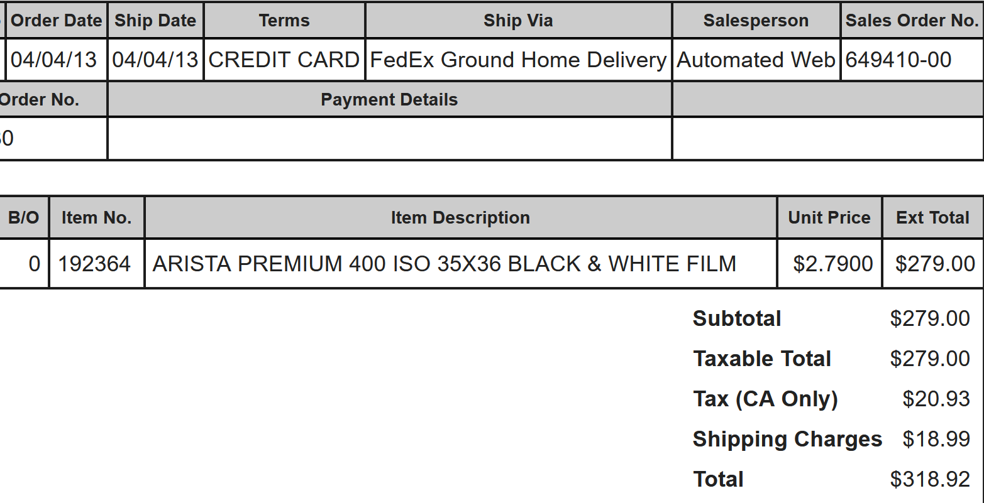Select the Terms header cell
The height and width of the screenshot is (503, 984).
click(284, 21)
